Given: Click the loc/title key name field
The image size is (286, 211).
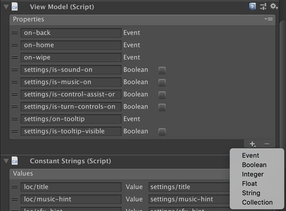Looking at the screenshot, I should click(71, 187).
